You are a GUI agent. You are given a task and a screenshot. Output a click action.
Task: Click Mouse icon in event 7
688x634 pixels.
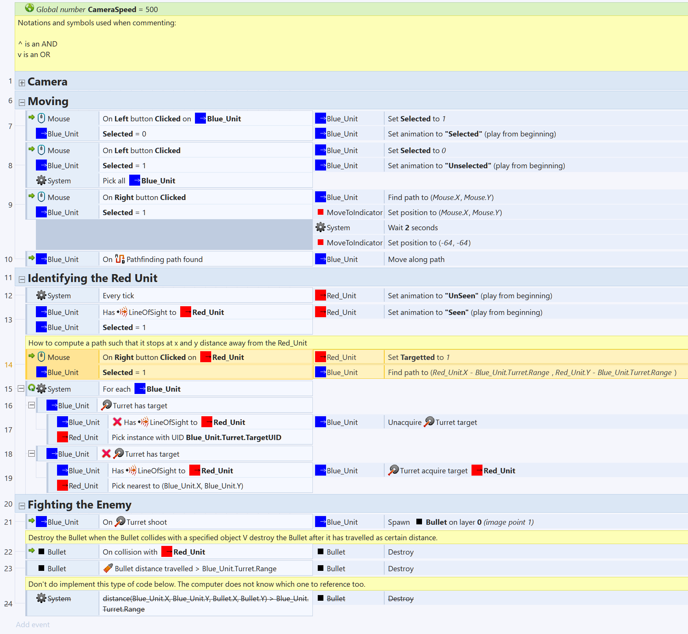point(42,118)
